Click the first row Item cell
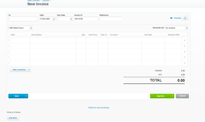The image size is (205, 122). pos(20,40)
